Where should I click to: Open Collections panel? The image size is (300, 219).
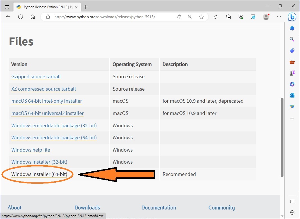(229, 17)
